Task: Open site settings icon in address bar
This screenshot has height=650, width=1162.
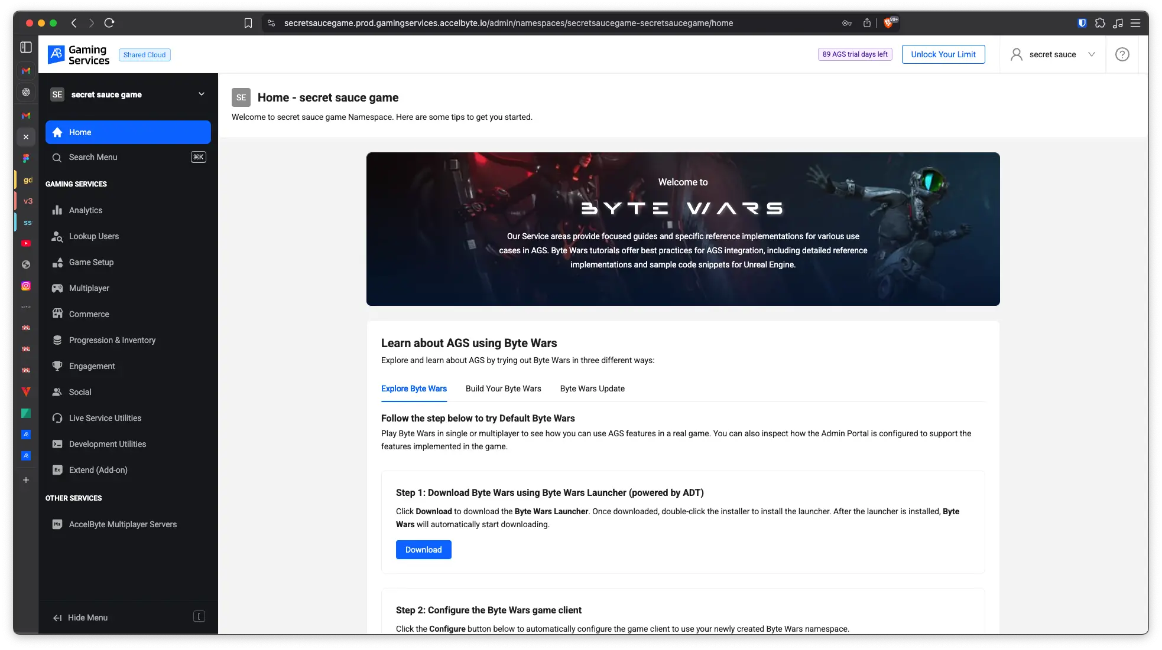Action: pos(271,23)
